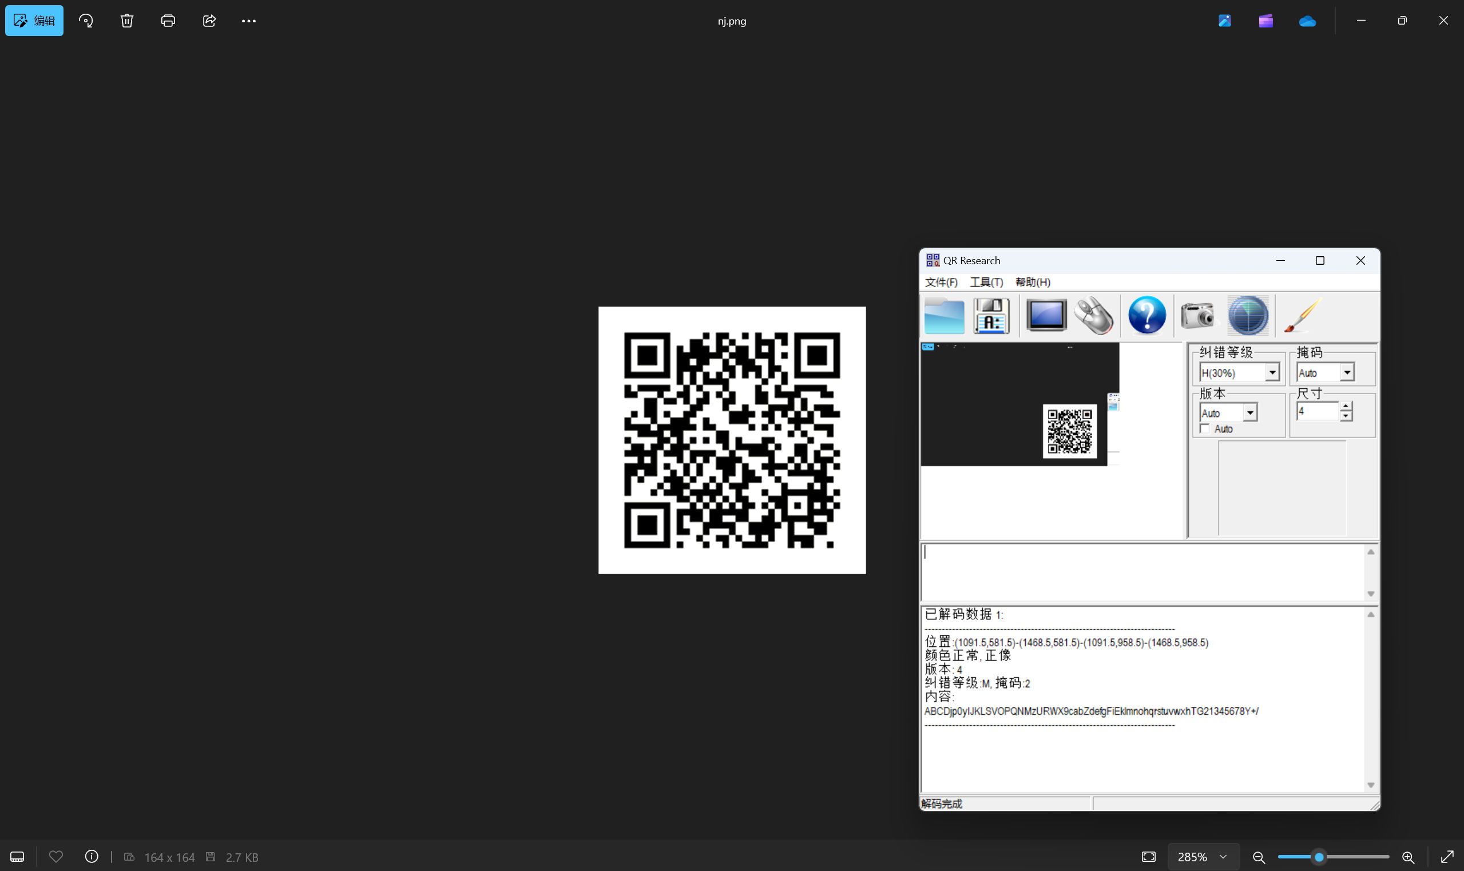Enter full screen with the expand arrows icon
Image resolution: width=1464 pixels, height=871 pixels.
[x=1447, y=857]
